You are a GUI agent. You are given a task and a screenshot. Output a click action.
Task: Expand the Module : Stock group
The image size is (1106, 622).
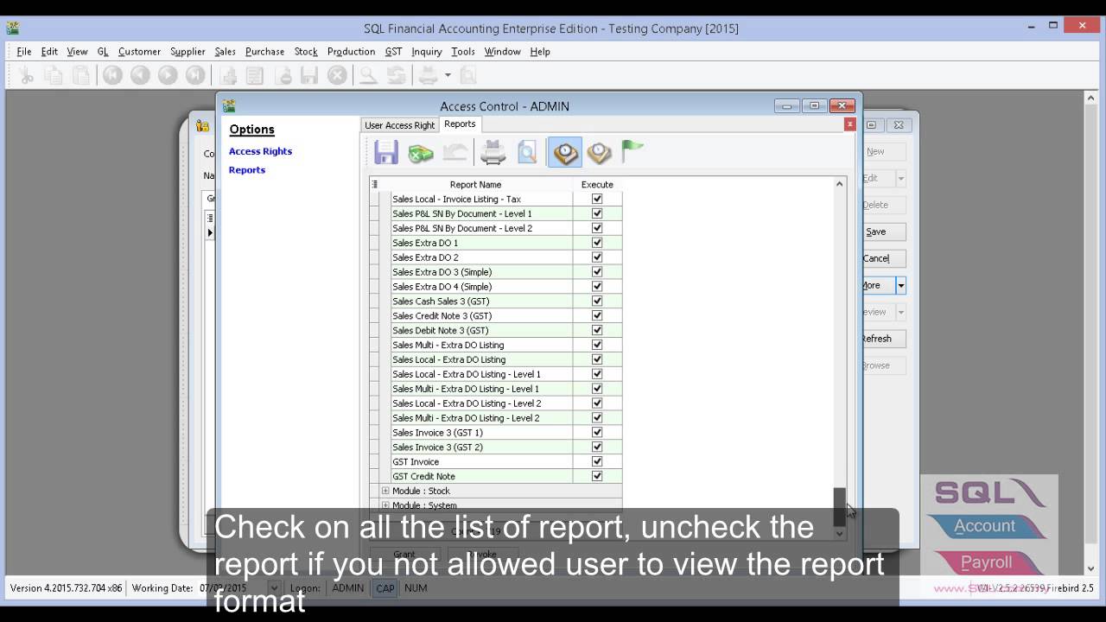[x=385, y=491]
